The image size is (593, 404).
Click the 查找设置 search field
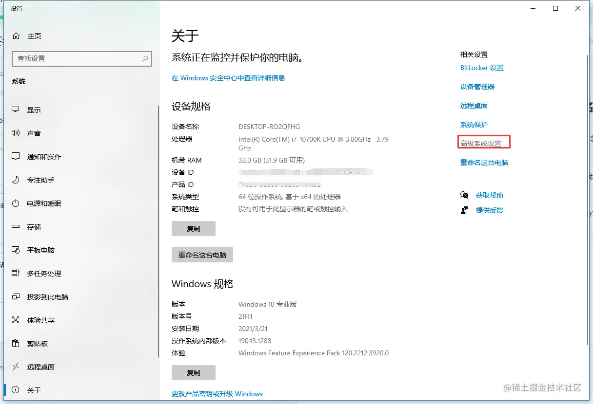82,58
